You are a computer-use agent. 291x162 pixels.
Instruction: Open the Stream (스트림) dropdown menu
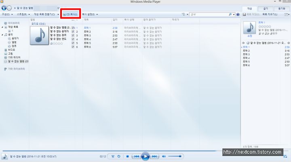(x=23, y=14)
